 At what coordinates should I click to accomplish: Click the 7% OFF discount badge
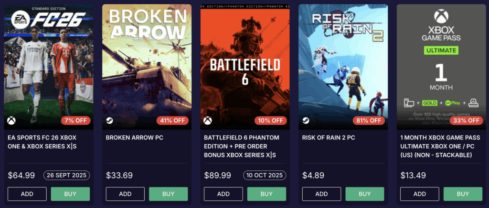(x=75, y=120)
